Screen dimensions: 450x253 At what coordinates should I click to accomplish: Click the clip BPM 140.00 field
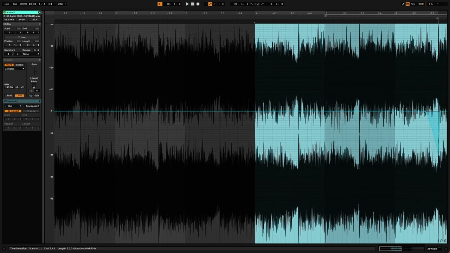pyautogui.click(x=9, y=87)
